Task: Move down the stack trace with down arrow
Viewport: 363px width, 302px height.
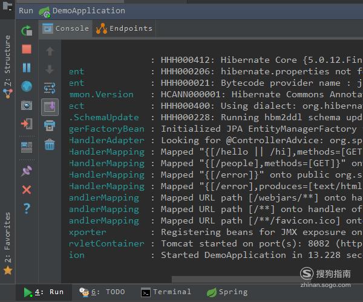Action: 50,69
